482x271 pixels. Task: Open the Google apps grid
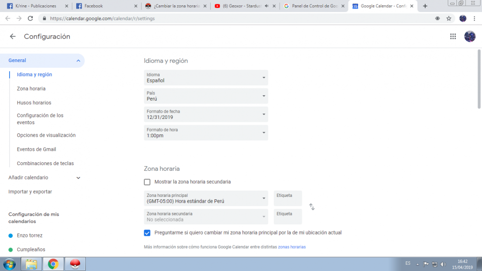tap(453, 37)
